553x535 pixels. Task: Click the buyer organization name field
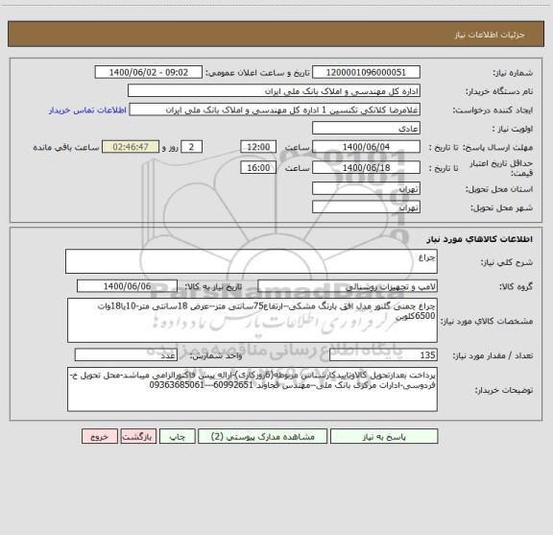274,91
